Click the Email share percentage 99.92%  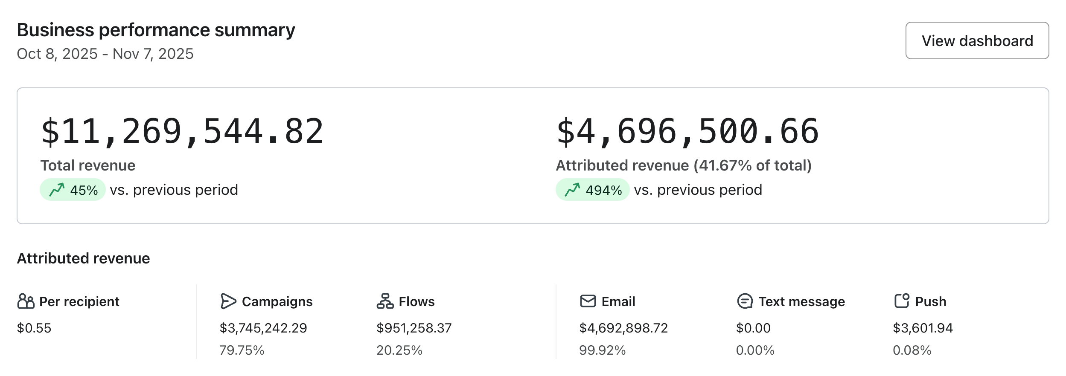coord(602,350)
